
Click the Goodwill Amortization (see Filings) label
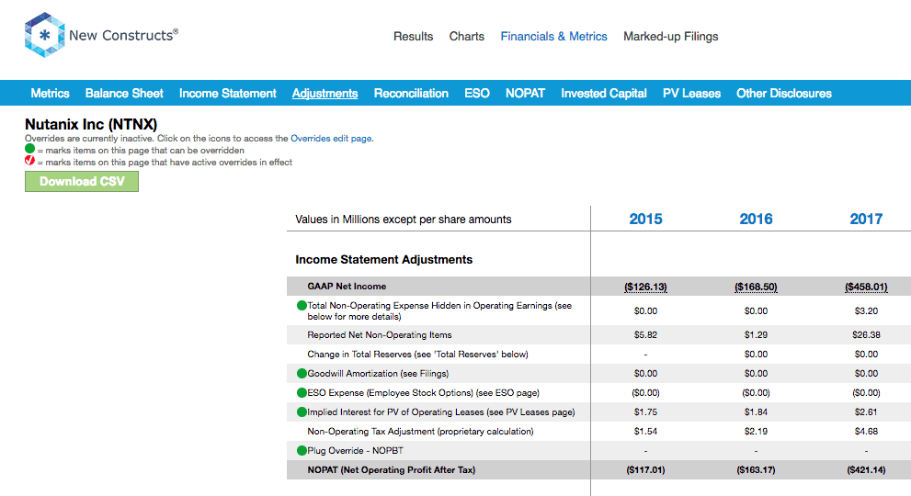coord(378,374)
